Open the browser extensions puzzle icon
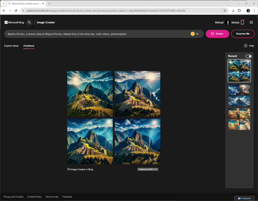The image size is (258, 201). coord(239,10)
